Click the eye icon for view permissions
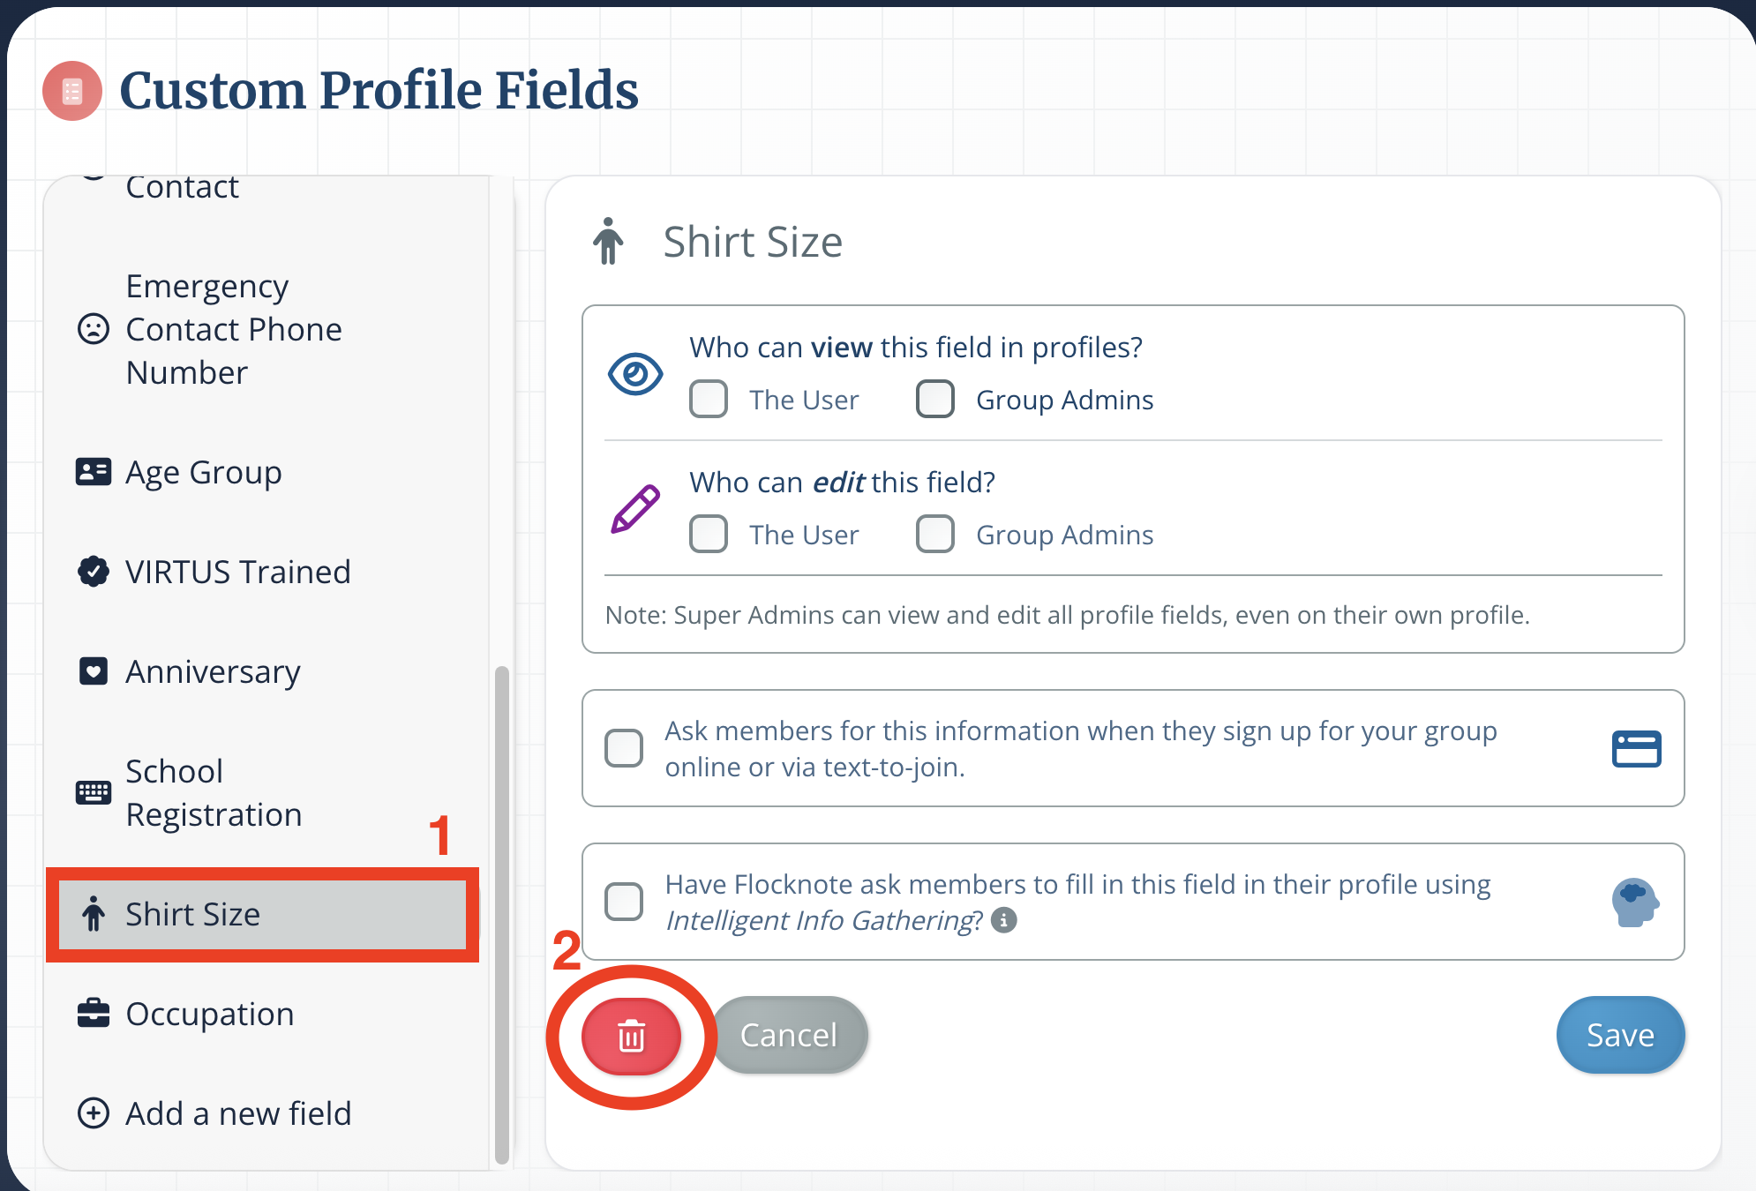Screen dimensions: 1756x1191 click(x=635, y=374)
